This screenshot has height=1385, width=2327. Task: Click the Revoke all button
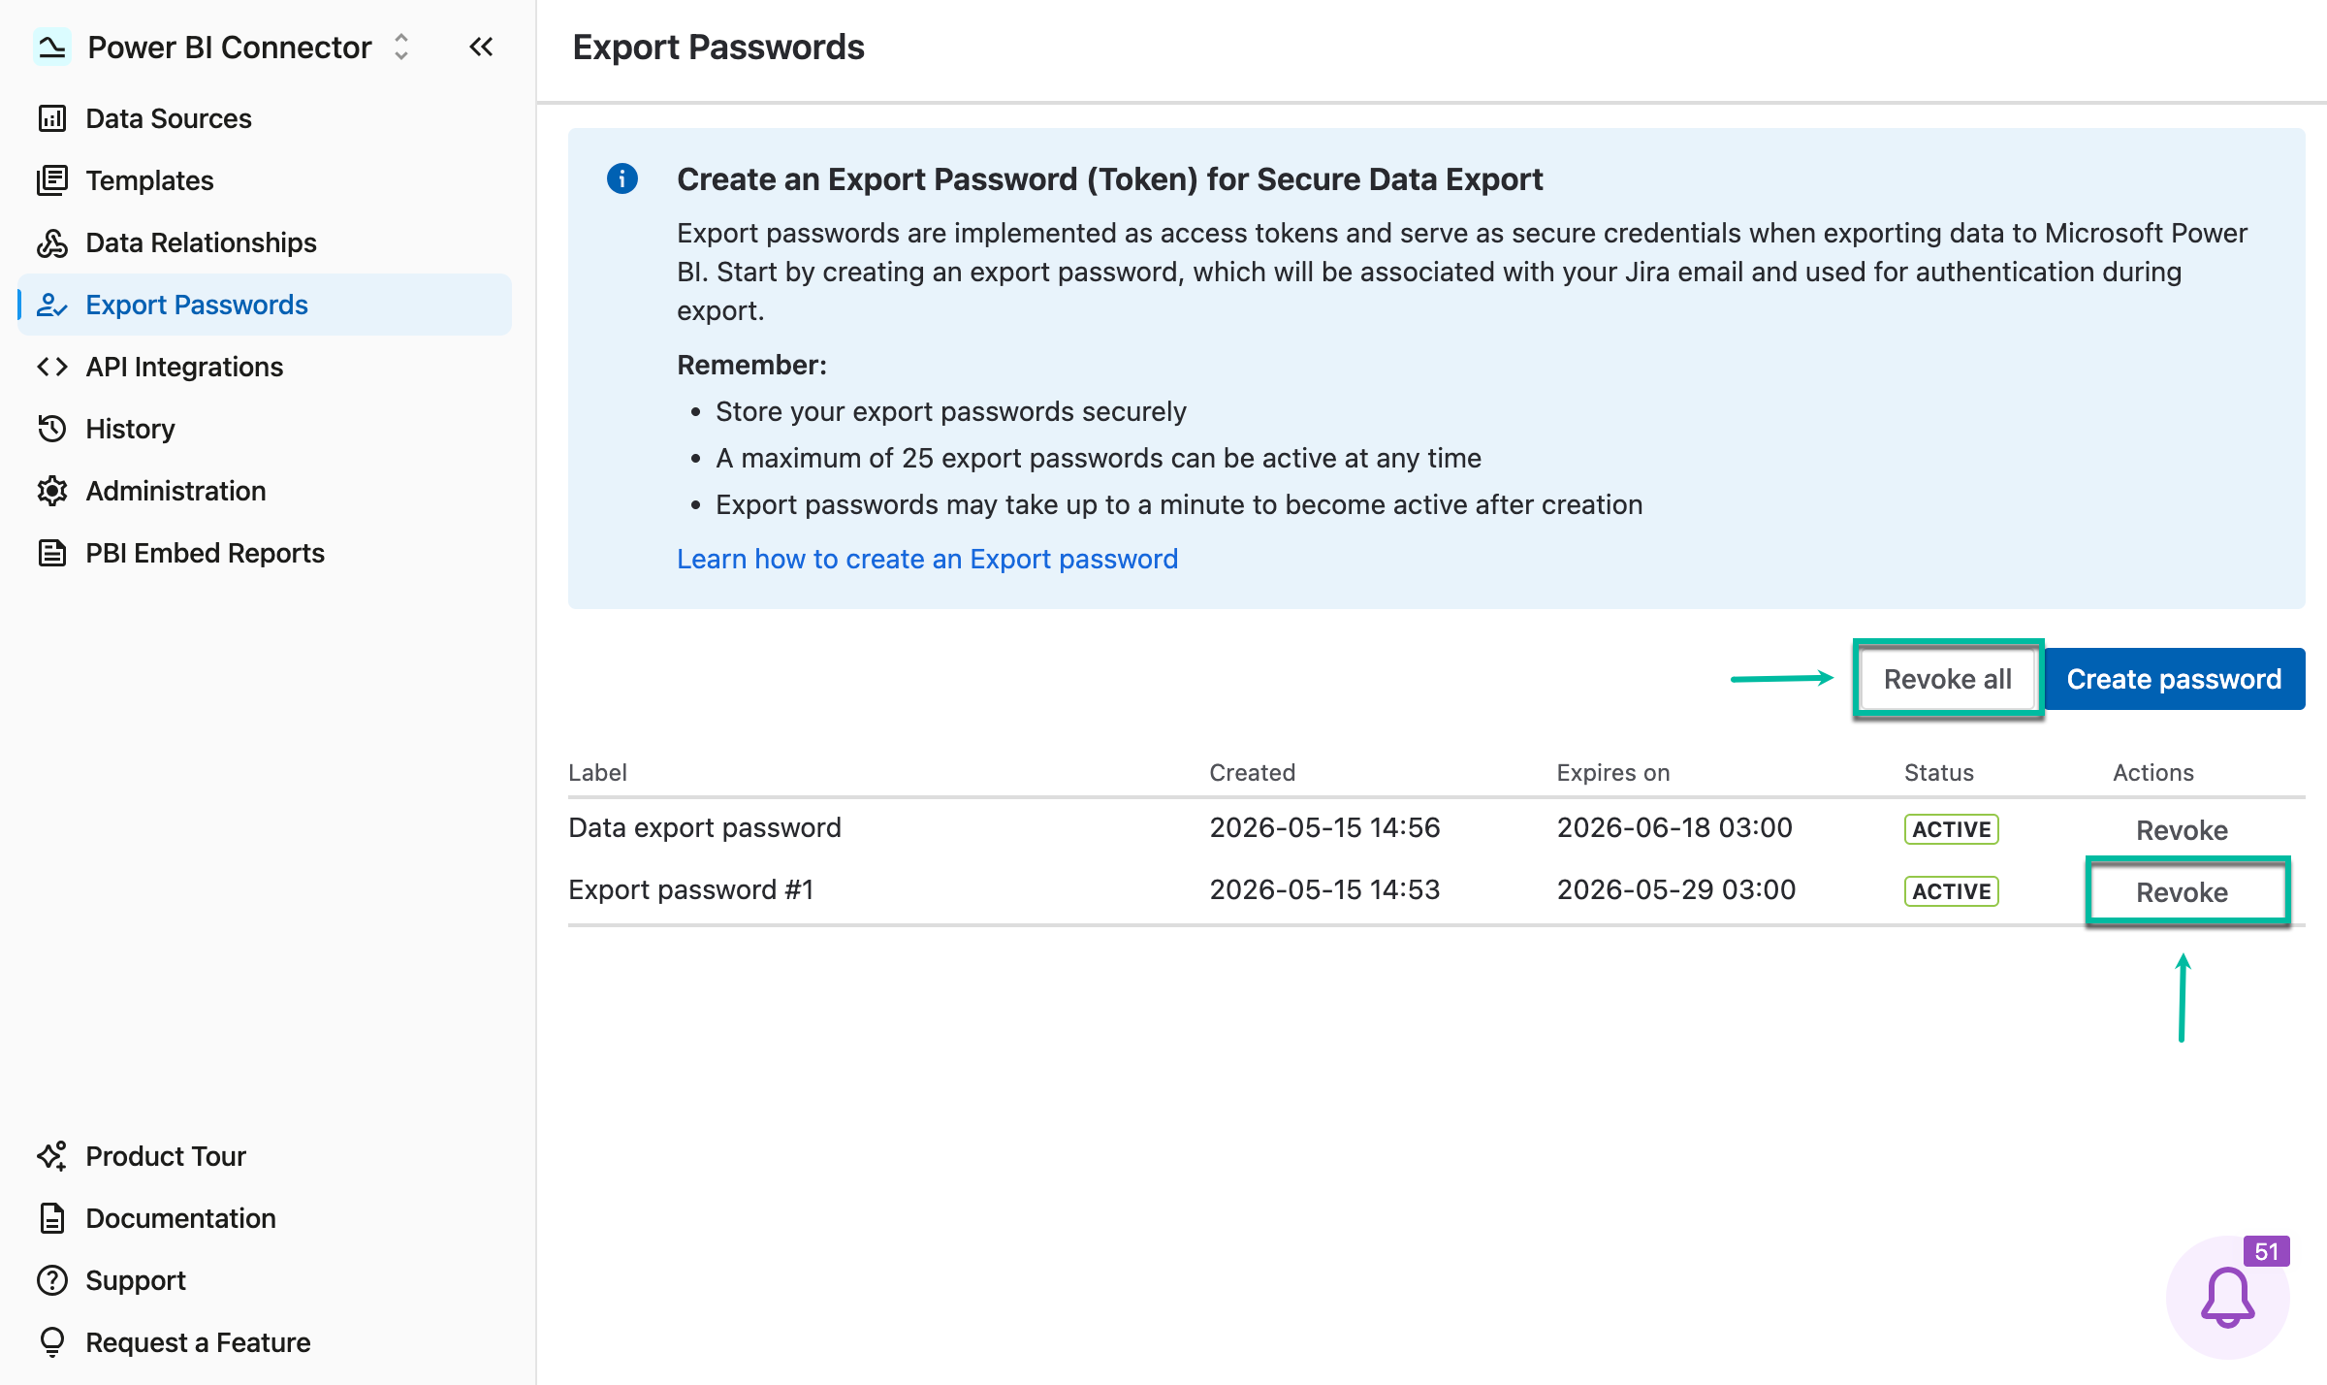click(1947, 679)
